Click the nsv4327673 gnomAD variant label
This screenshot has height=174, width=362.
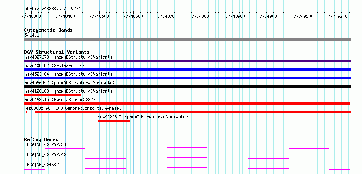[x=70, y=57]
